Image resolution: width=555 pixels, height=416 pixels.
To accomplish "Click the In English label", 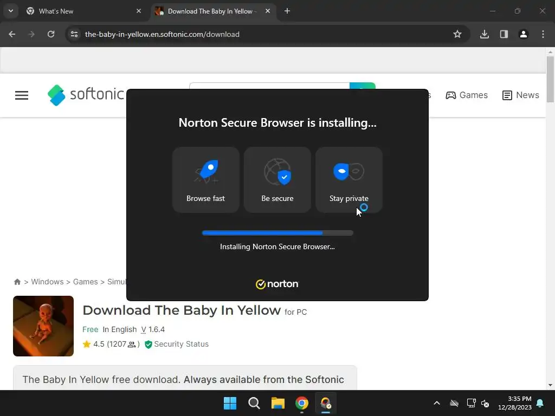I will click(x=120, y=329).
